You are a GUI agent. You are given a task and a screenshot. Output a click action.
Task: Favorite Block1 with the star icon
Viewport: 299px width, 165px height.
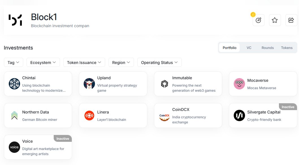tap(275, 20)
